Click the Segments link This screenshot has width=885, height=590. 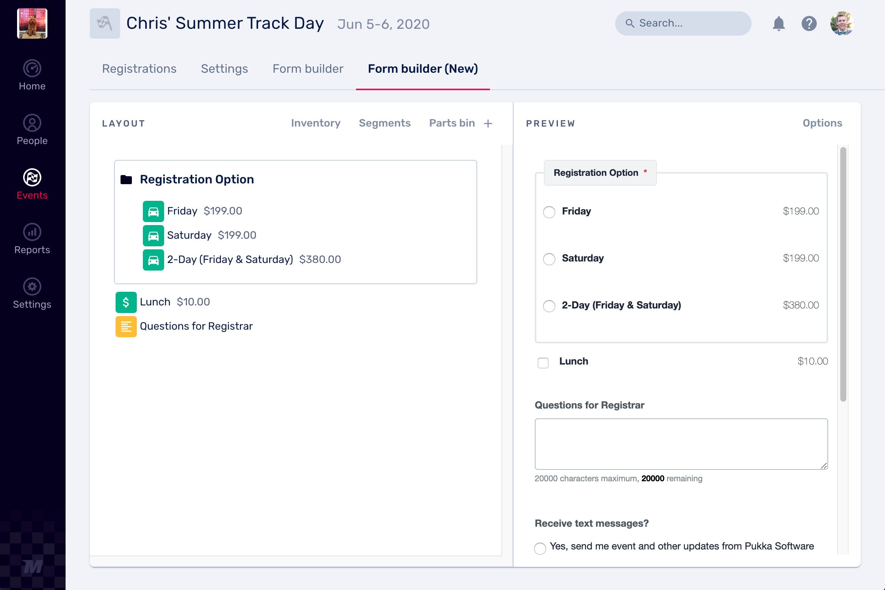pos(384,123)
